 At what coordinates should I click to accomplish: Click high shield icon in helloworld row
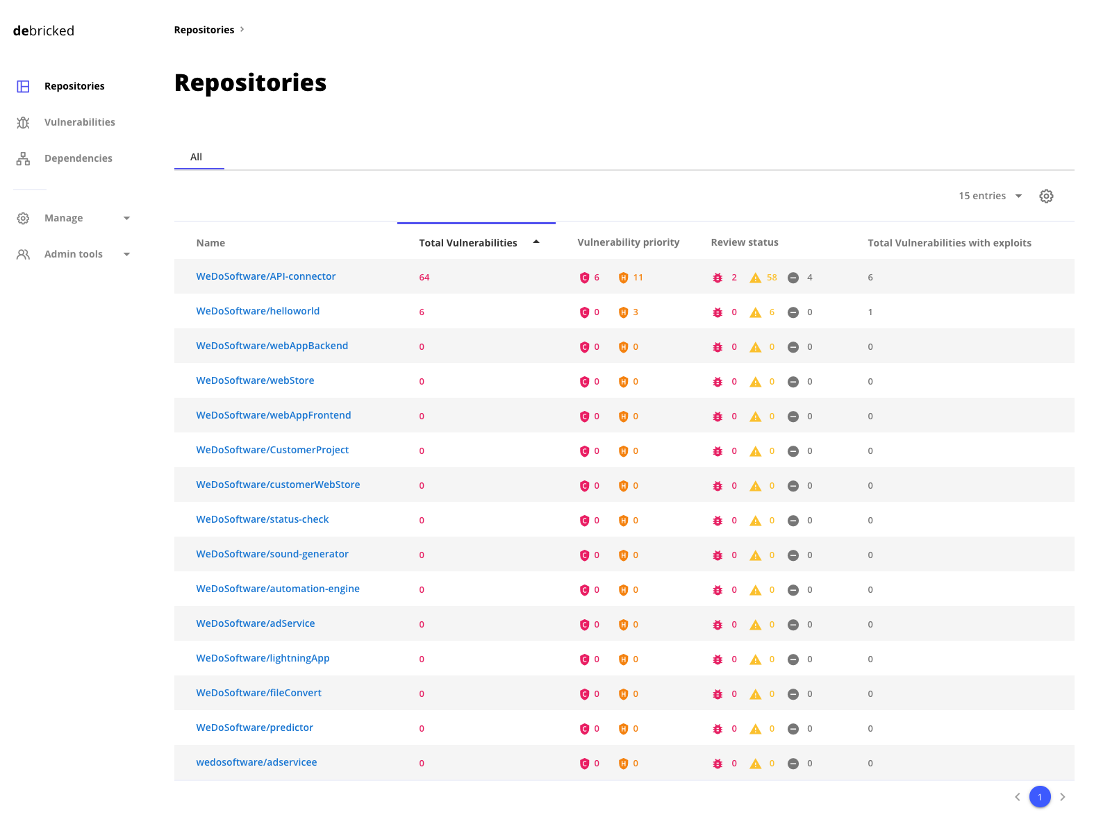(x=623, y=312)
